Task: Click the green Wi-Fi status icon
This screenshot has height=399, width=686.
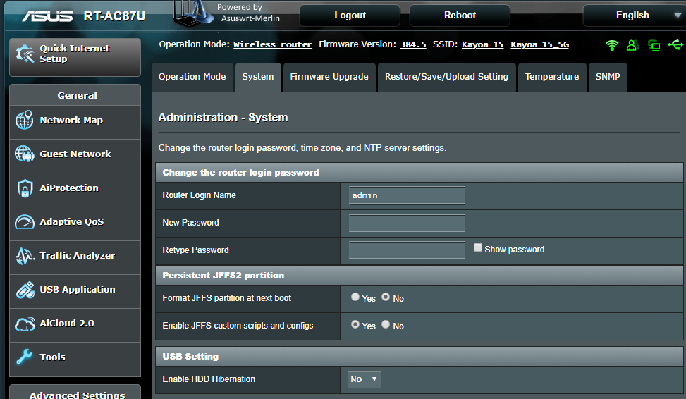Action: click(x=612, y=45)
